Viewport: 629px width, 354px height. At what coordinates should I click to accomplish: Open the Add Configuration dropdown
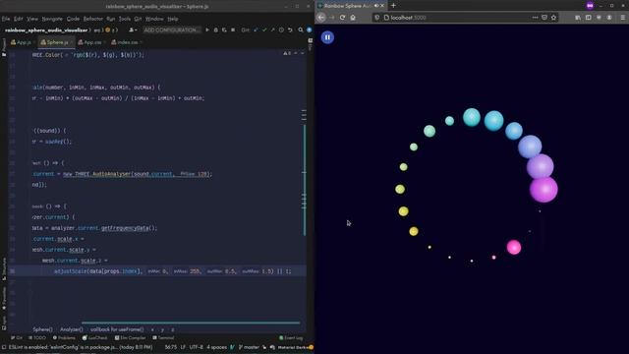click(x=172, y=30)
